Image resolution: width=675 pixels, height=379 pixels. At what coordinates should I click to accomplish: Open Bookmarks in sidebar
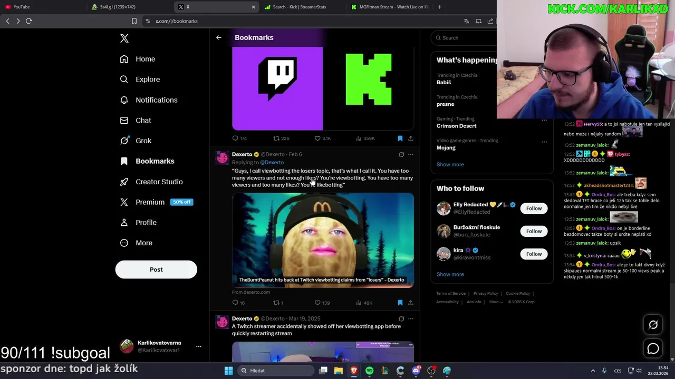pyautogui.click(x=147, y=161)
